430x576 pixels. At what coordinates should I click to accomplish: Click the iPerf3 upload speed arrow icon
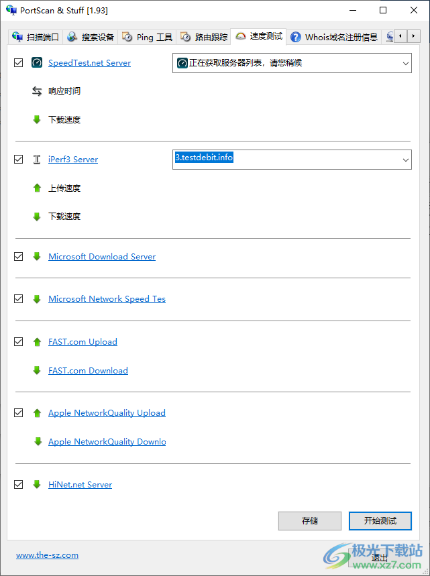[x=37, y=188]
